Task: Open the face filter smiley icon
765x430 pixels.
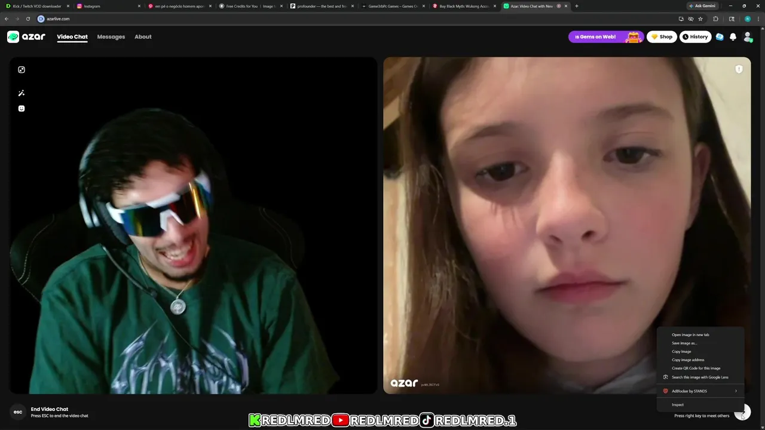Action: coord(22,109)
